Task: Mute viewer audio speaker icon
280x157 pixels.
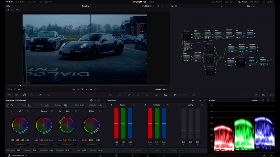Action: point(19,89)
